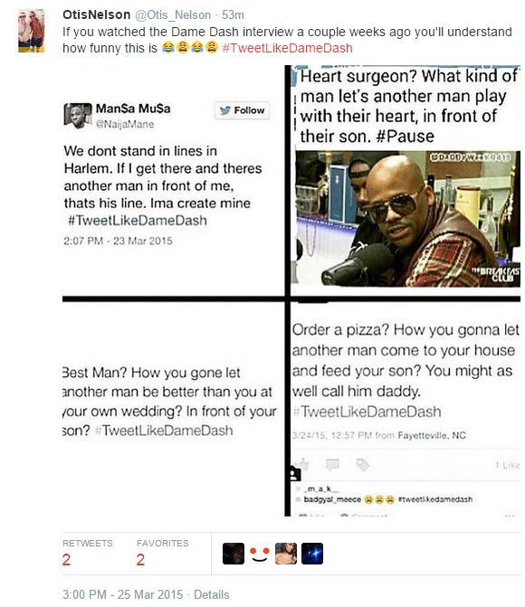Screen dimensions: 525x607
Task: Open the third retweeter avatar photo
Action: point(286,554)
